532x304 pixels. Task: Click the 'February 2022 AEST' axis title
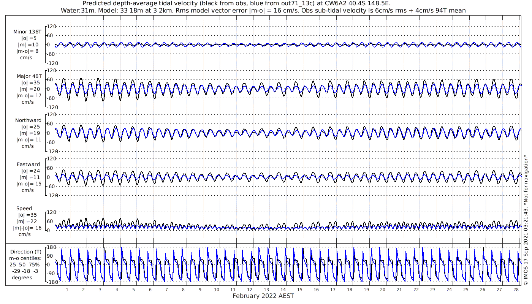click(263, 296)
